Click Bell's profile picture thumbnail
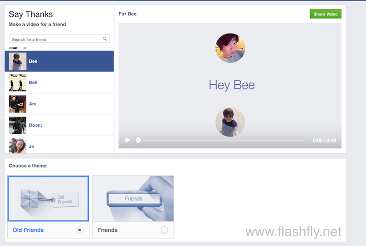Viewport: 366px width, 246px height. [x=17, y=83]
